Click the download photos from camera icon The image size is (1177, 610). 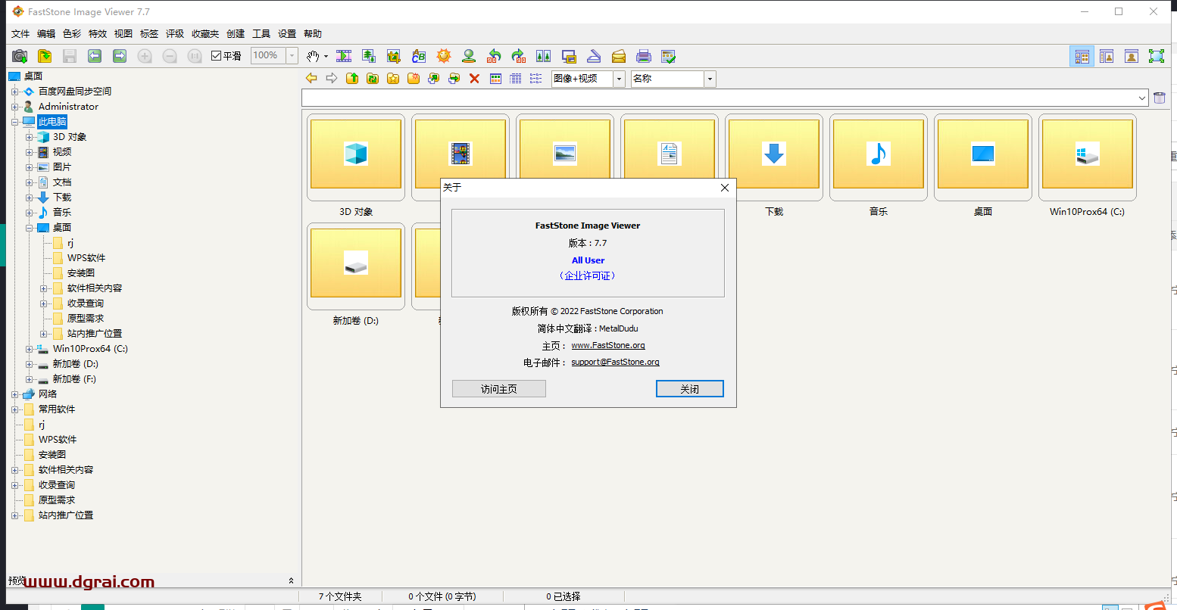tap(20, 56)
